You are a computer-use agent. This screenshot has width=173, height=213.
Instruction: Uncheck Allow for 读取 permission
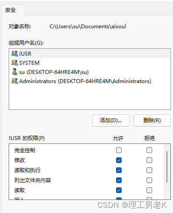[x=119, y=190]
